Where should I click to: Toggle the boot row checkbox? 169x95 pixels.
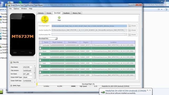pyautogui.click(x=40, y=51)
